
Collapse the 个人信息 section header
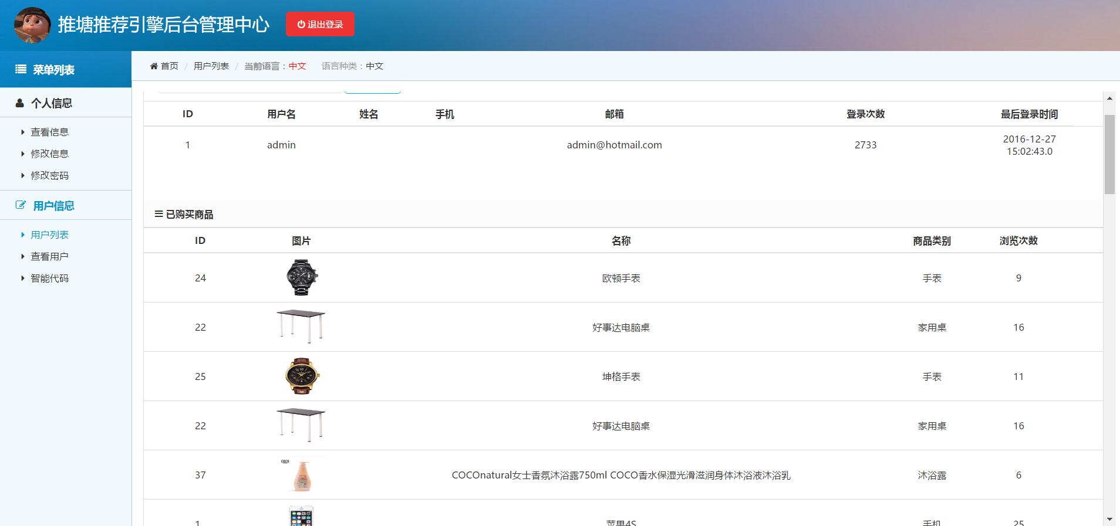(x=66, y=103)
